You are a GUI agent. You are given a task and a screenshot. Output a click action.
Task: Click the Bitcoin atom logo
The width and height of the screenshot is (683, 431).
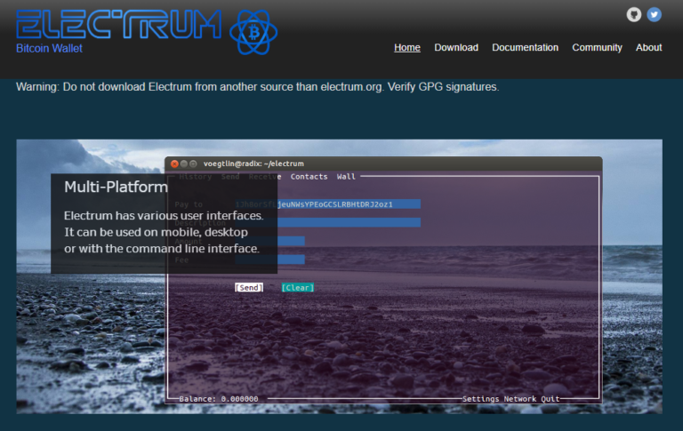[x=254, y=32]
